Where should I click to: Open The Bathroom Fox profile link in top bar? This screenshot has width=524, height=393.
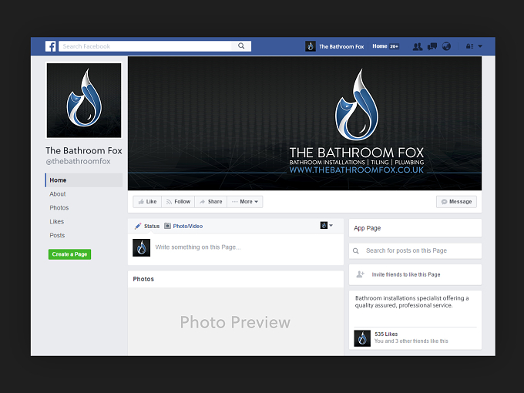click(x=341, y=46)
